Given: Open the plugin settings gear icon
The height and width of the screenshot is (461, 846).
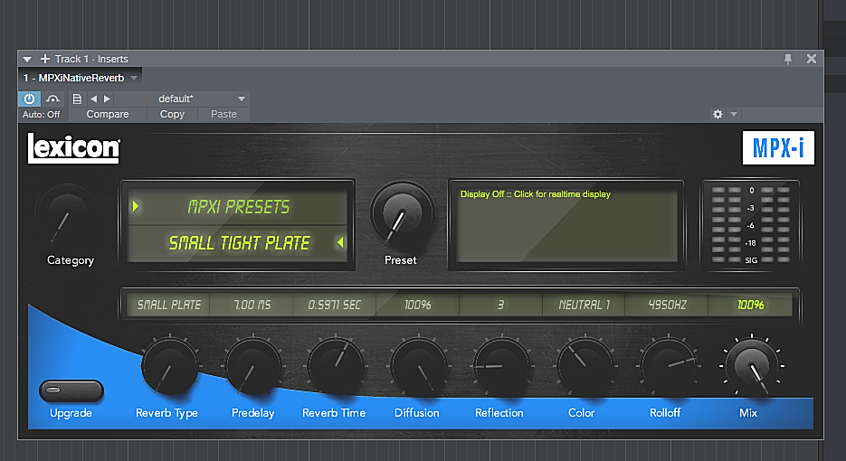Looking at the screenshot, I should pos(718,114).
